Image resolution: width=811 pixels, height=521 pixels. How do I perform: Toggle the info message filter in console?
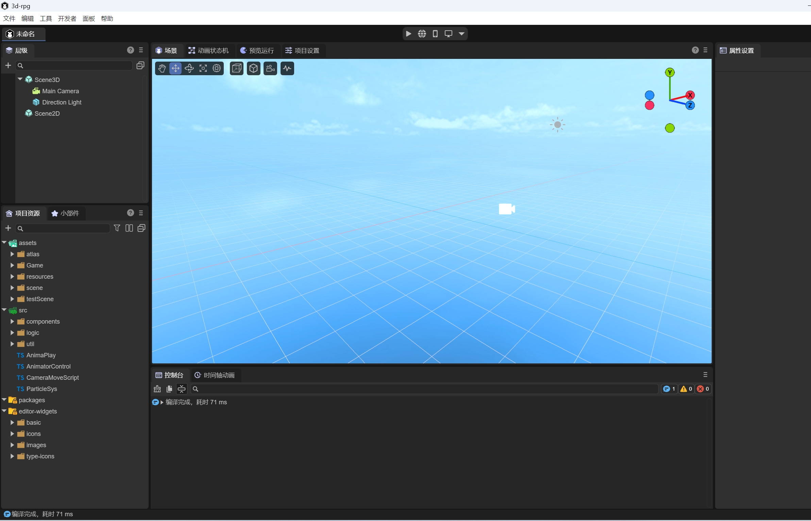669,389
